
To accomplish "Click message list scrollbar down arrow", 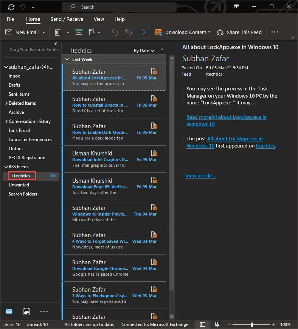I will [x=172, y=317].
